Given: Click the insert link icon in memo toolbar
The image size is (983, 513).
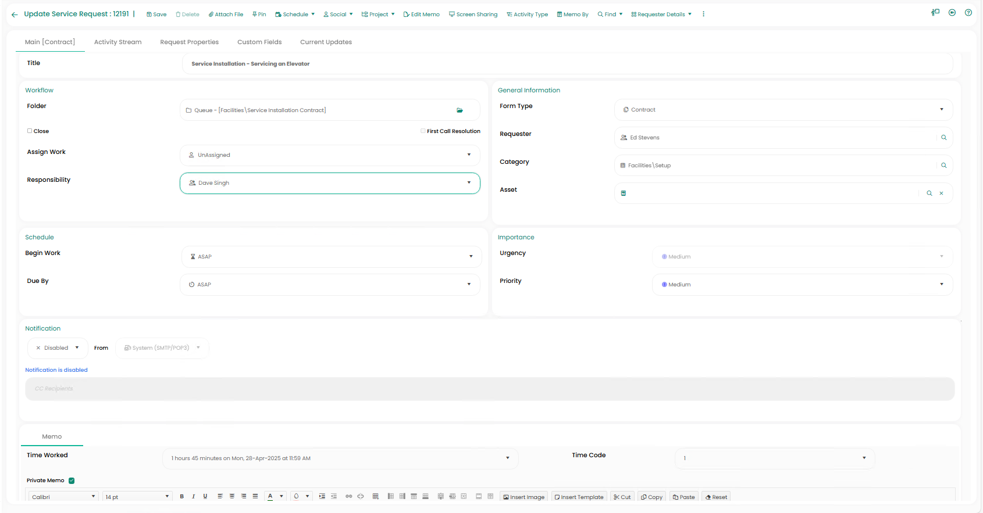Looking at the screenshot, I should [x=348, y=497].
